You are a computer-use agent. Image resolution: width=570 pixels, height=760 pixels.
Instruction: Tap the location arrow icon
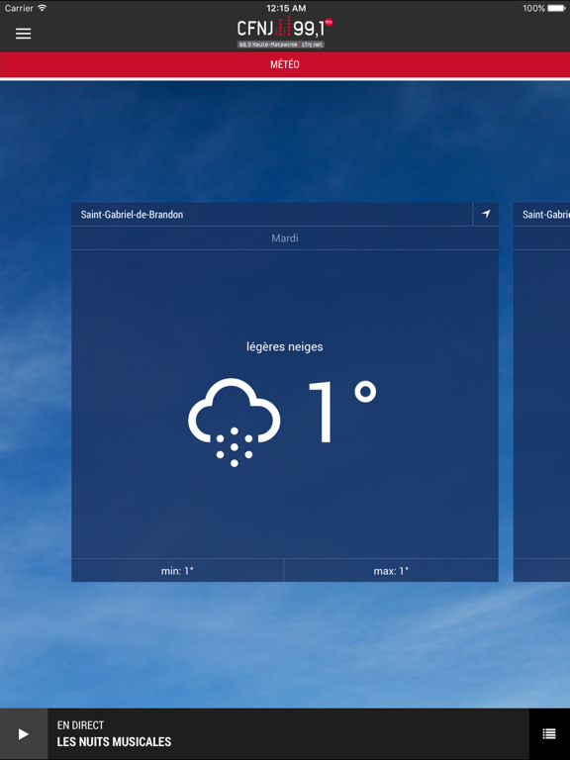point(486,214)
